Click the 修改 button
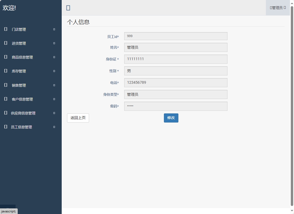This screenshot has width=294, height=214. (x=171, y=118)
